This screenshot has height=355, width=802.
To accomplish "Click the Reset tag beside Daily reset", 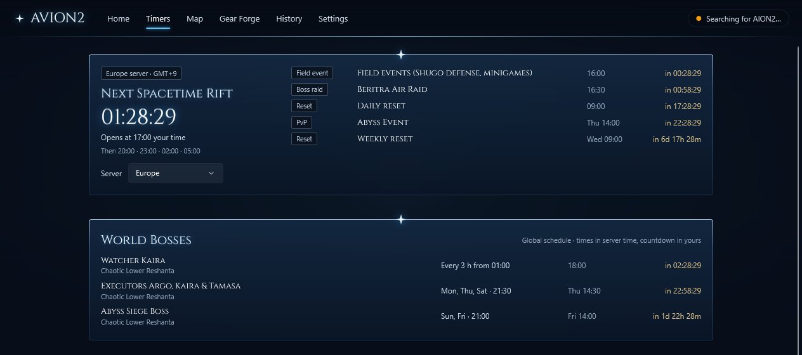I will [x=305, y=106].
